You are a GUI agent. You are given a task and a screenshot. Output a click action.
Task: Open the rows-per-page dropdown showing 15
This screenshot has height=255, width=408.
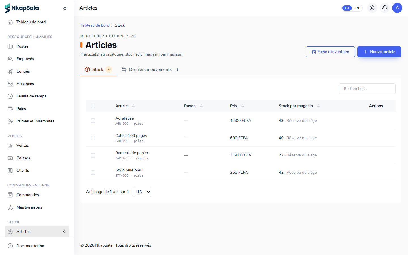coord(142,192)
